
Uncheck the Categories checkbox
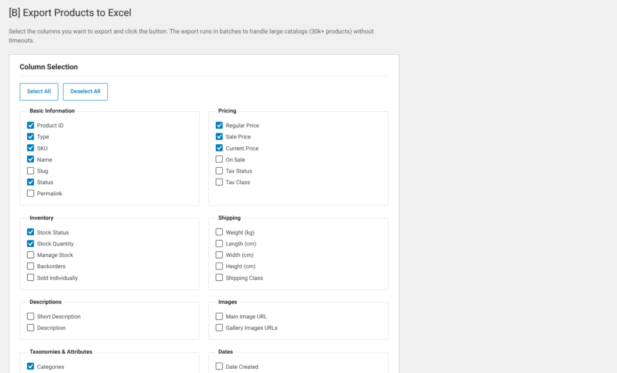30,366
